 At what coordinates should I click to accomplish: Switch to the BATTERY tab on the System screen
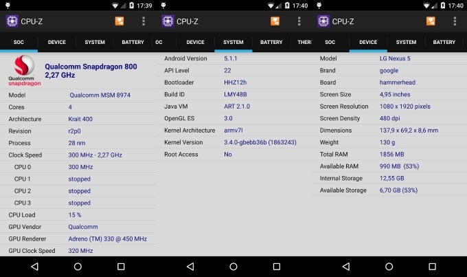(271, 43)
